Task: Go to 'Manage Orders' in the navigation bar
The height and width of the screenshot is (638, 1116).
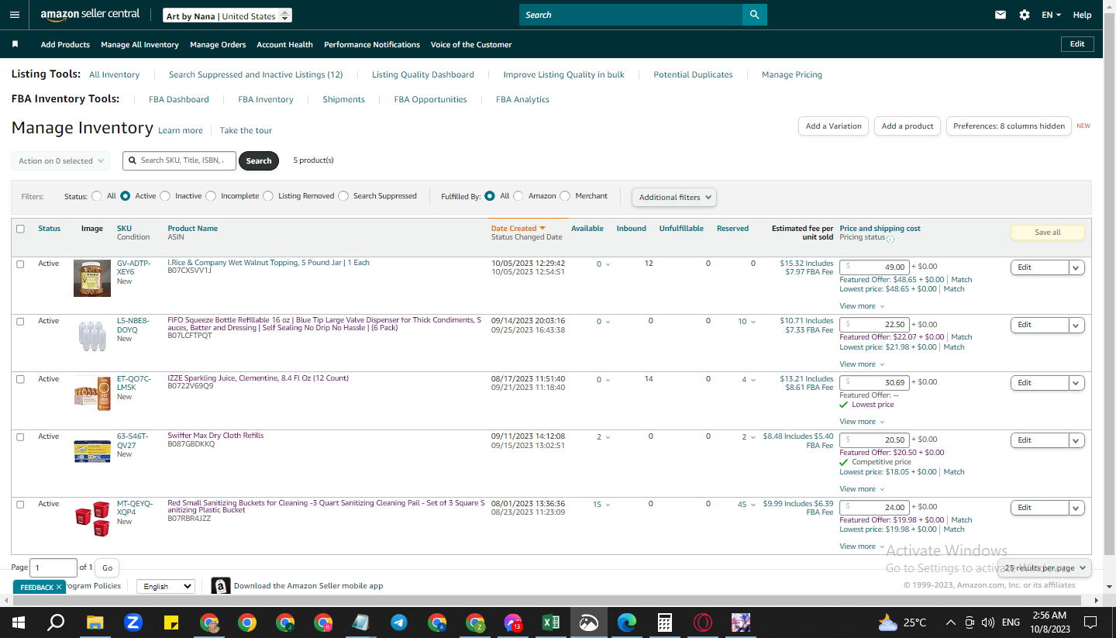Action: [x=218, y=44]
